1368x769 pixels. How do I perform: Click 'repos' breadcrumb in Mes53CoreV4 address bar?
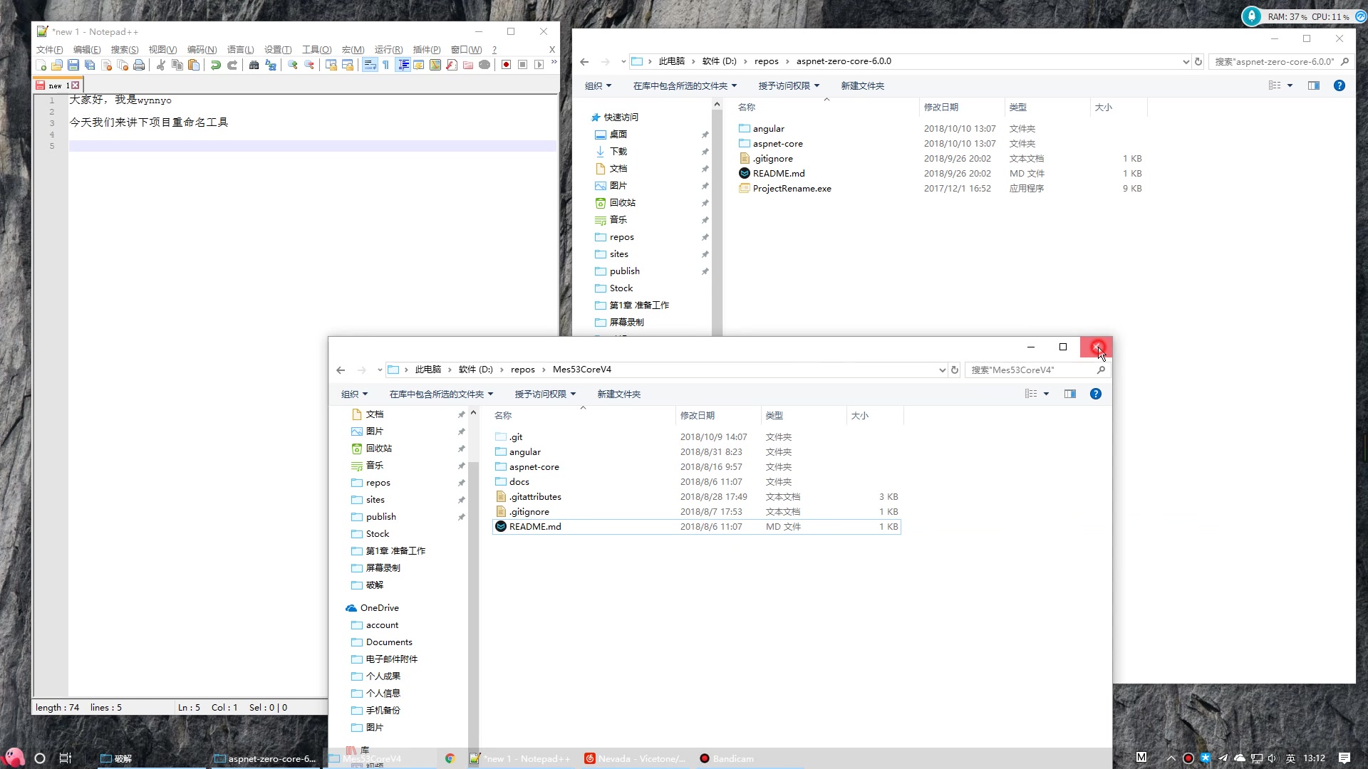coord(522,370)
